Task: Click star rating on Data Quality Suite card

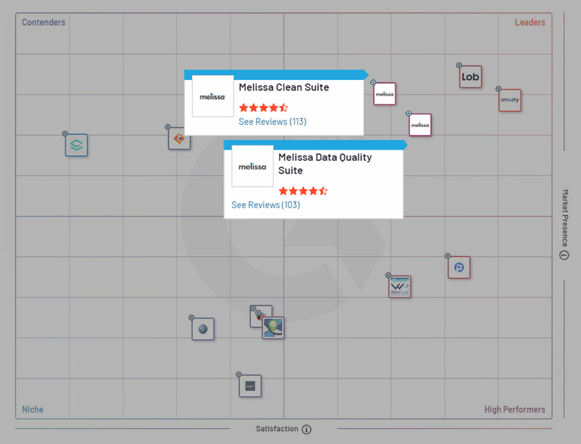Action: point(303,191)
